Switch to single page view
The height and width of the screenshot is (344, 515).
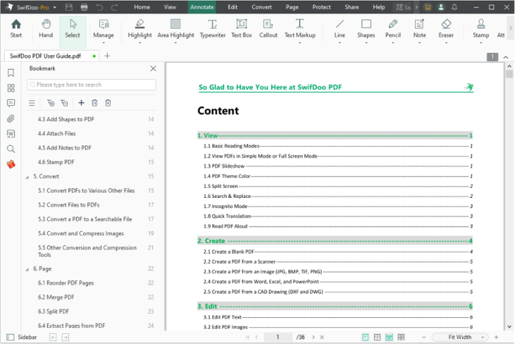pyautogui.click(x=365, y=337)
